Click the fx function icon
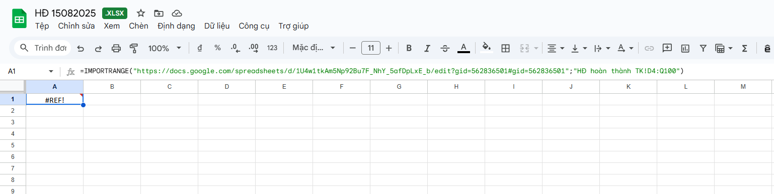Image resolution: width=774 pixels, height=194 pixels. (x=71, y=72)
